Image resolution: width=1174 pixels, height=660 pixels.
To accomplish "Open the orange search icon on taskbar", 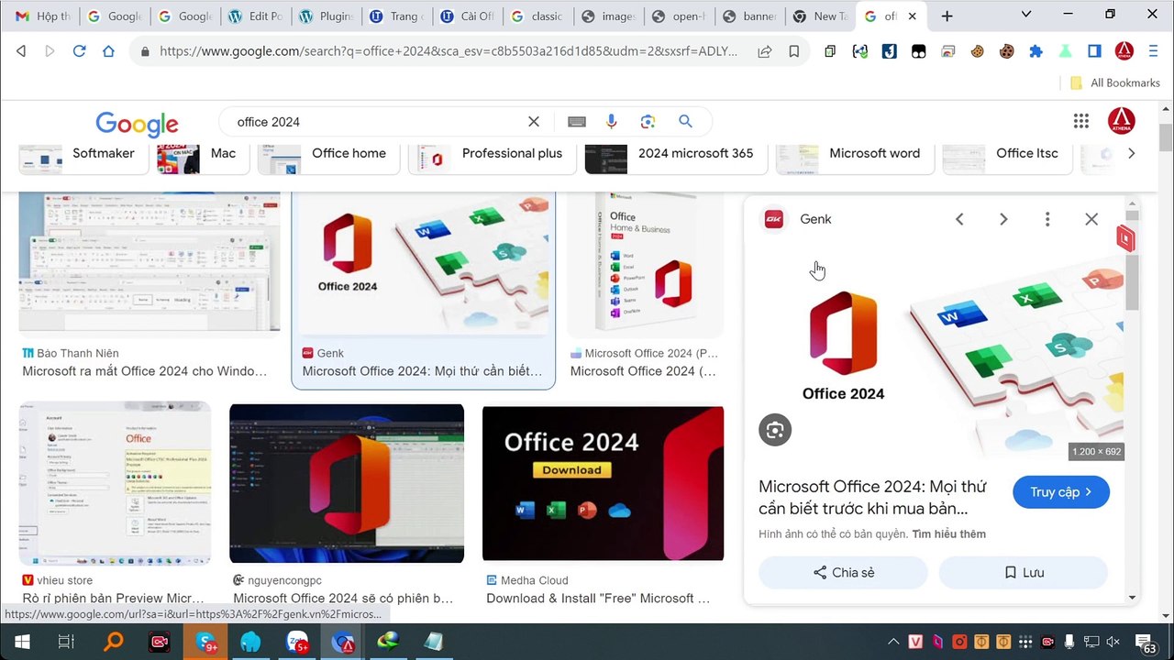I will click(114, 642).
